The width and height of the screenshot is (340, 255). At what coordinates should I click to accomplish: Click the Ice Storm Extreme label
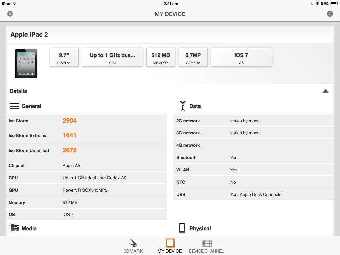pos(28,135)
